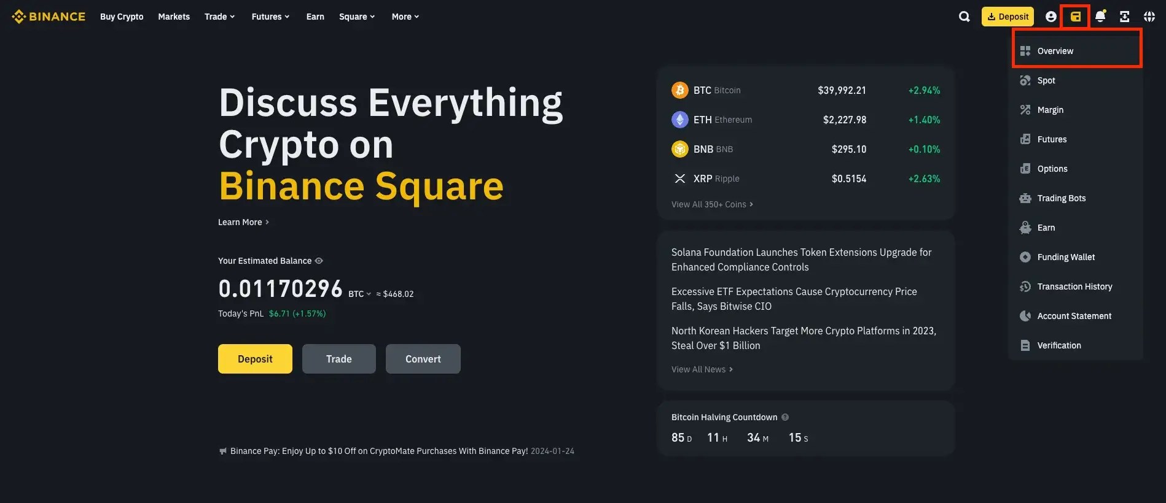Click the balance amount 0.01170296
The image size is (1166, 503).
(281, 289)
